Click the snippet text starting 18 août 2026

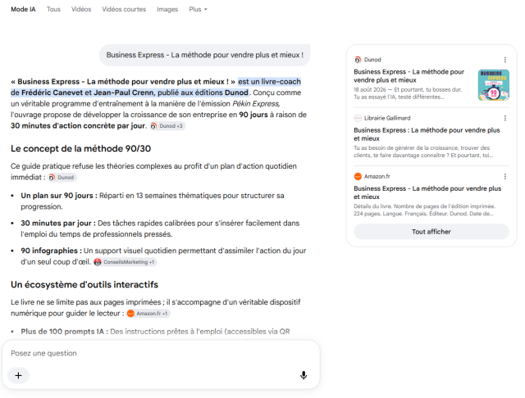click(x=408, y=93)
